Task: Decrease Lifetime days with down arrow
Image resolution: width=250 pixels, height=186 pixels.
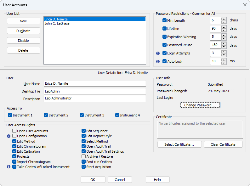Action: [224, 30]
